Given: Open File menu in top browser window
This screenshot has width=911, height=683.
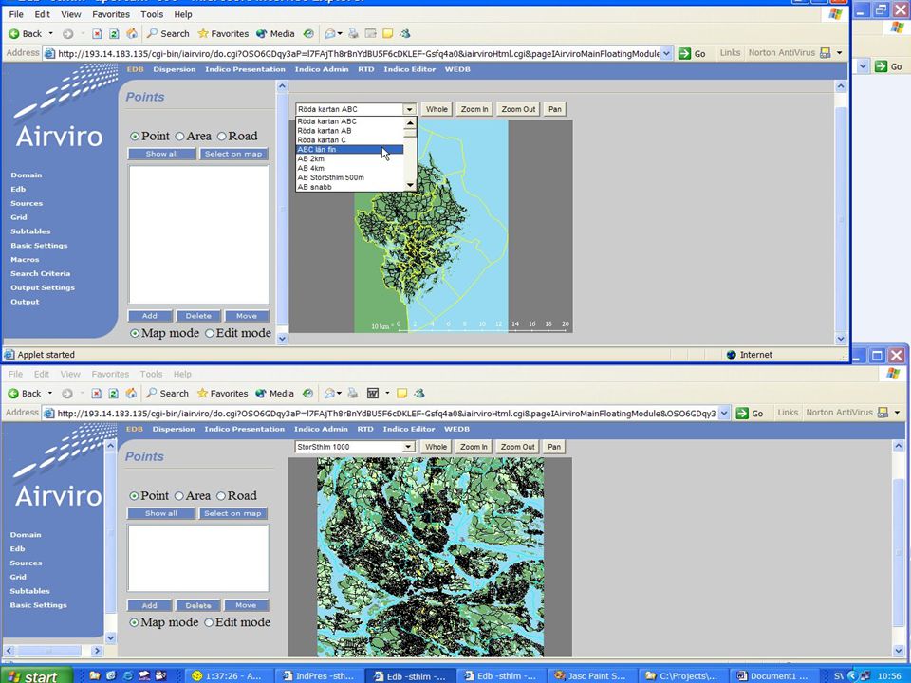Looking at the screenshot, I should [16, 14].
